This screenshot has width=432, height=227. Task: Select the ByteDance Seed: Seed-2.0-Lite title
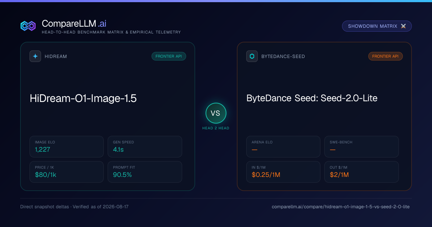click(x=312, y=98)
